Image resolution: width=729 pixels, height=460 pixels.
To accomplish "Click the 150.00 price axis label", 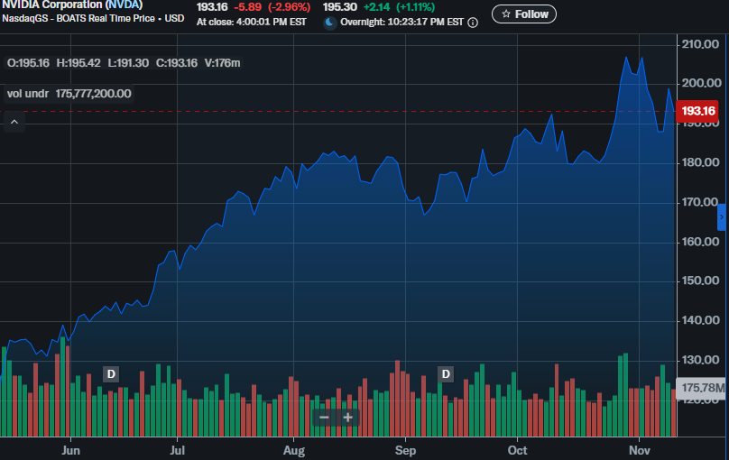I will (700, 281).
